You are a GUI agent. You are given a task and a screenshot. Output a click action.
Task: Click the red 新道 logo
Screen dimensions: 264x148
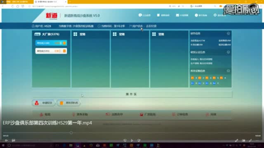pyautogui.click(x=52, y=16)
